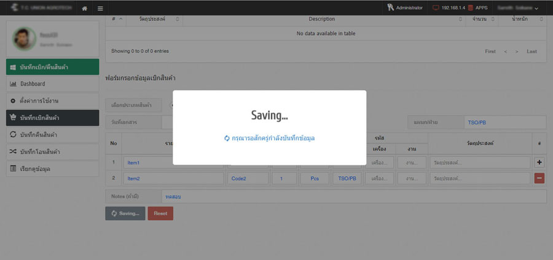The height and width of the screenshot is (260, 553).
Task: Click the TSO/PB field in row 2
Action: [347, 178]
